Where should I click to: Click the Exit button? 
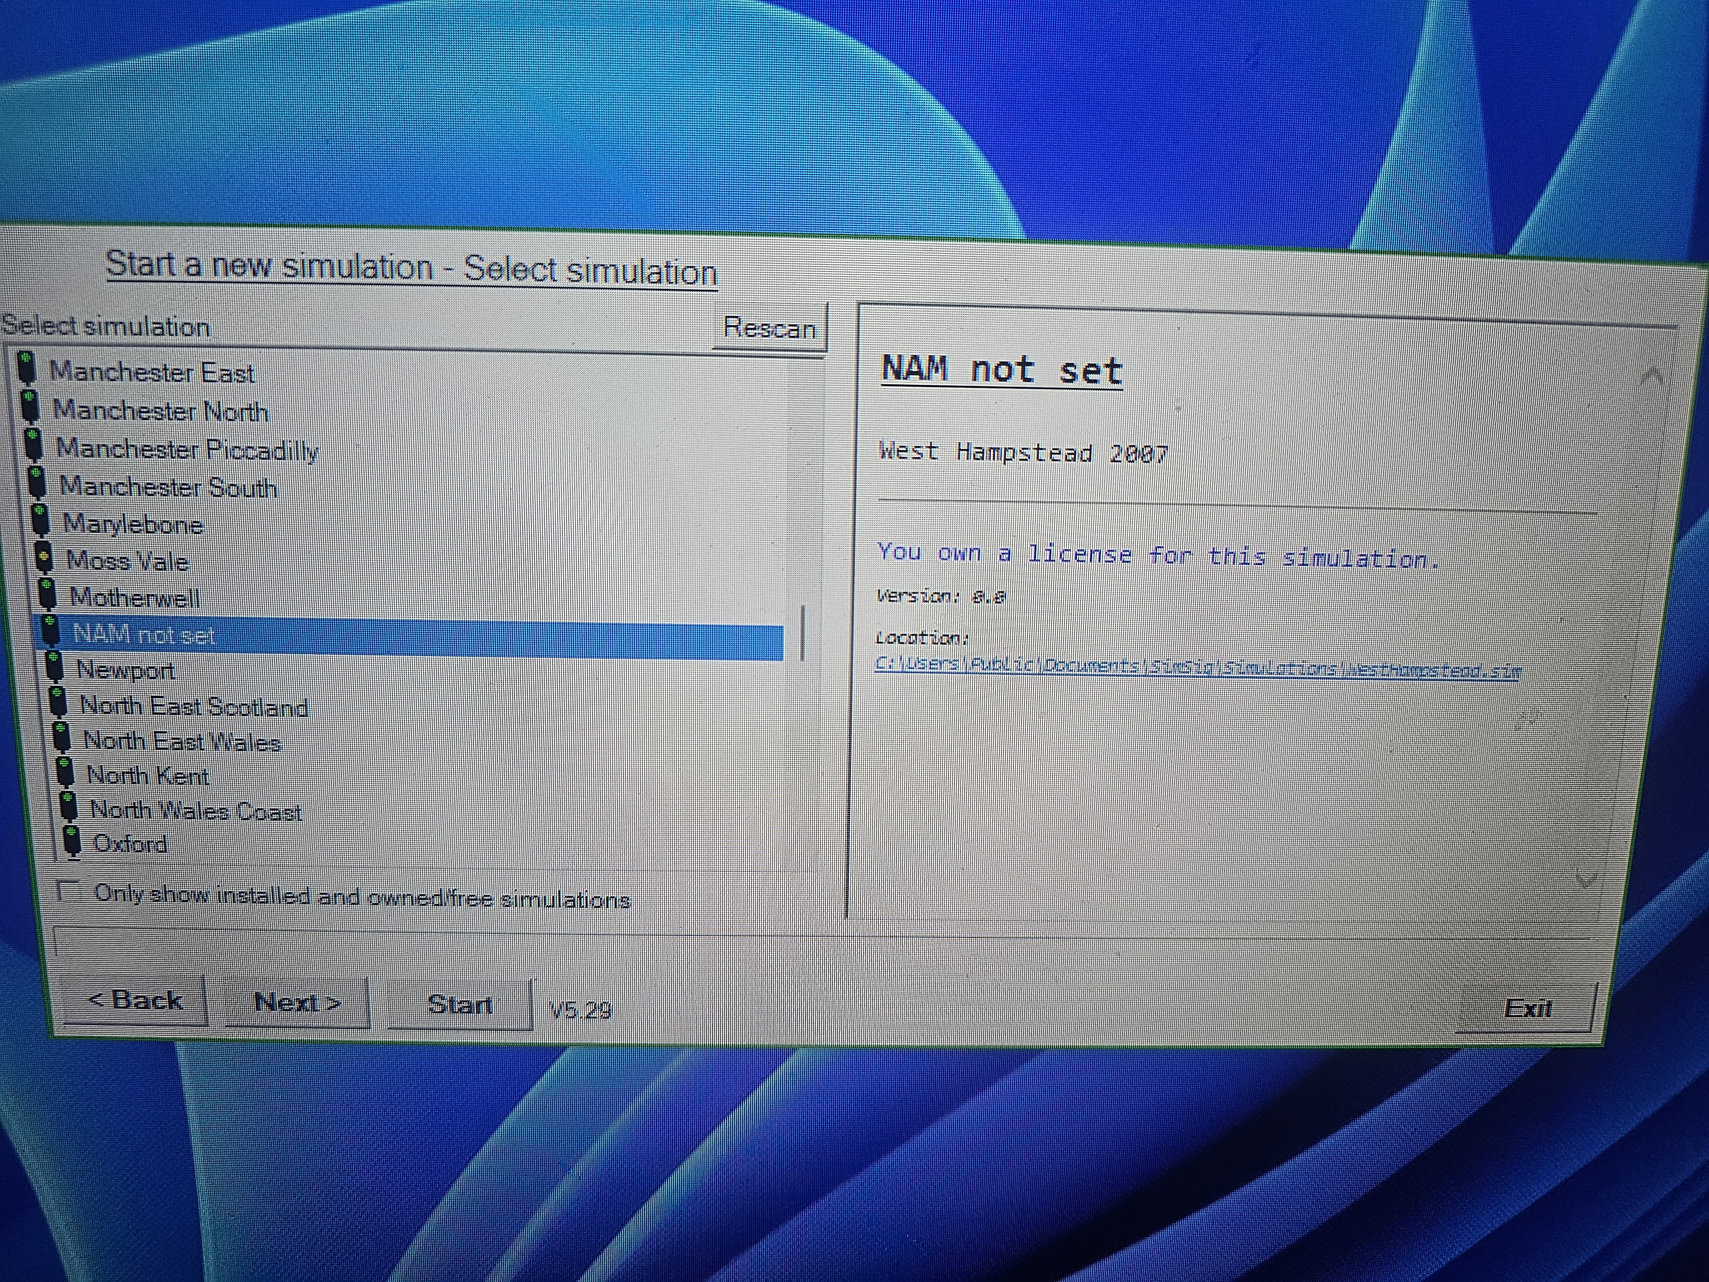point(1527,1008)
